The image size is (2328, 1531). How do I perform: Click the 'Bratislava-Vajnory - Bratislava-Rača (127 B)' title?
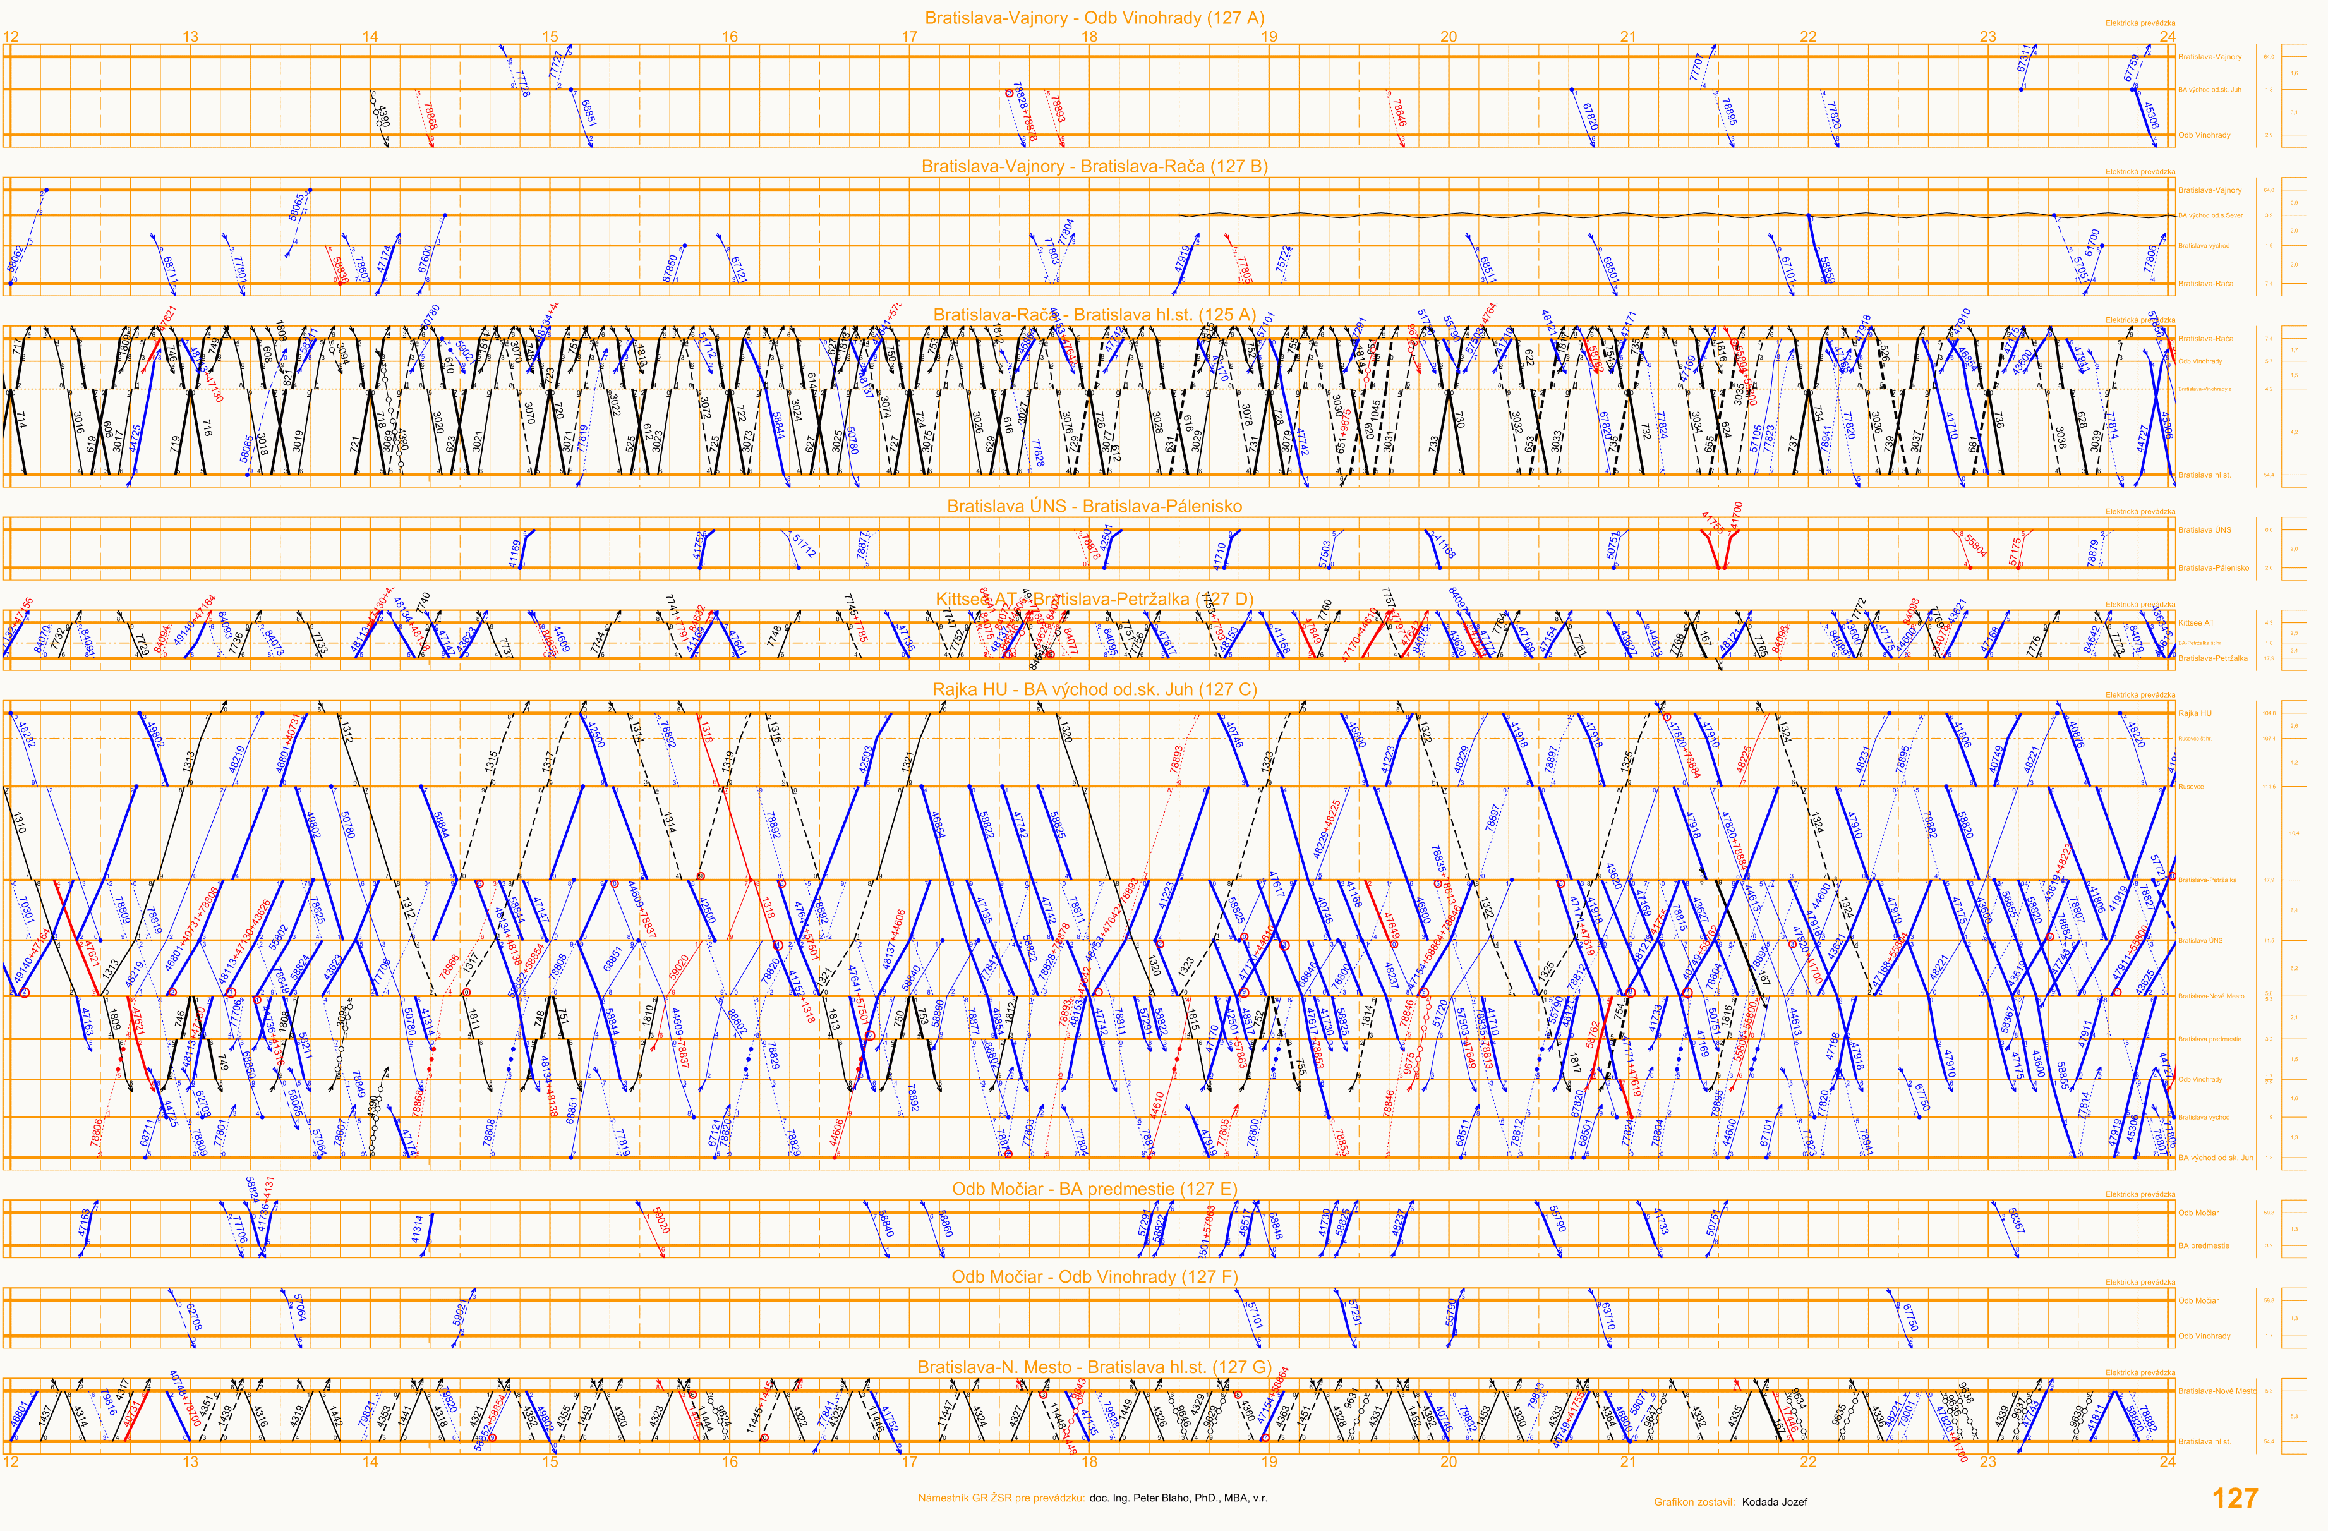pos(1095,166)
